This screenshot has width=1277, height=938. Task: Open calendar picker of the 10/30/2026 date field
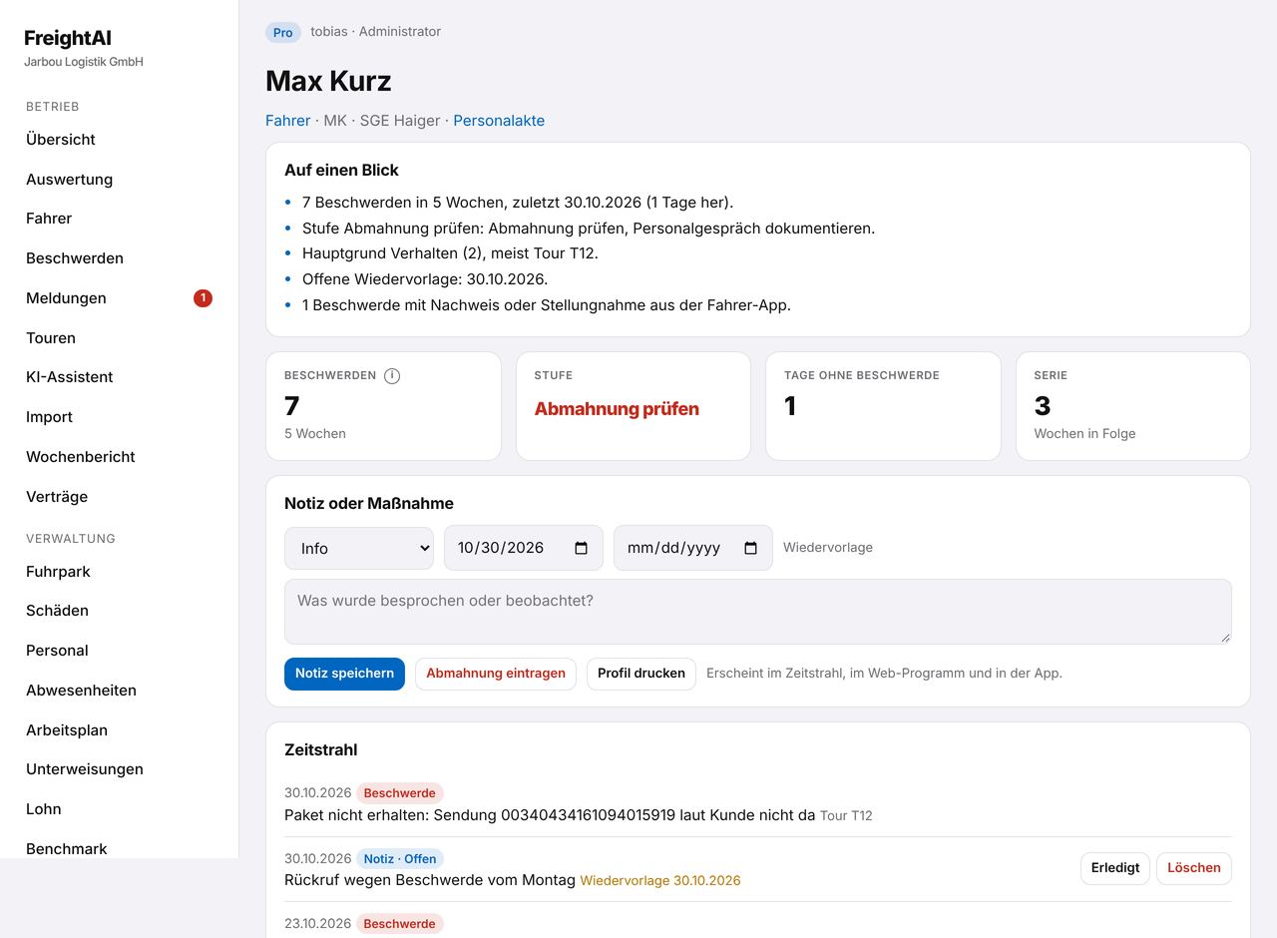click(582, 548)
